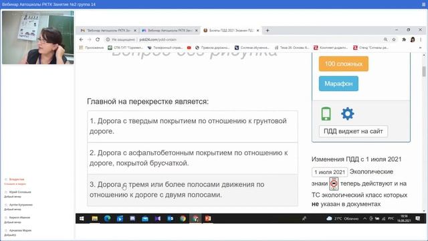
Task: Open the "Тема 26. Основы" bookmark
Action: pos(292,48)
